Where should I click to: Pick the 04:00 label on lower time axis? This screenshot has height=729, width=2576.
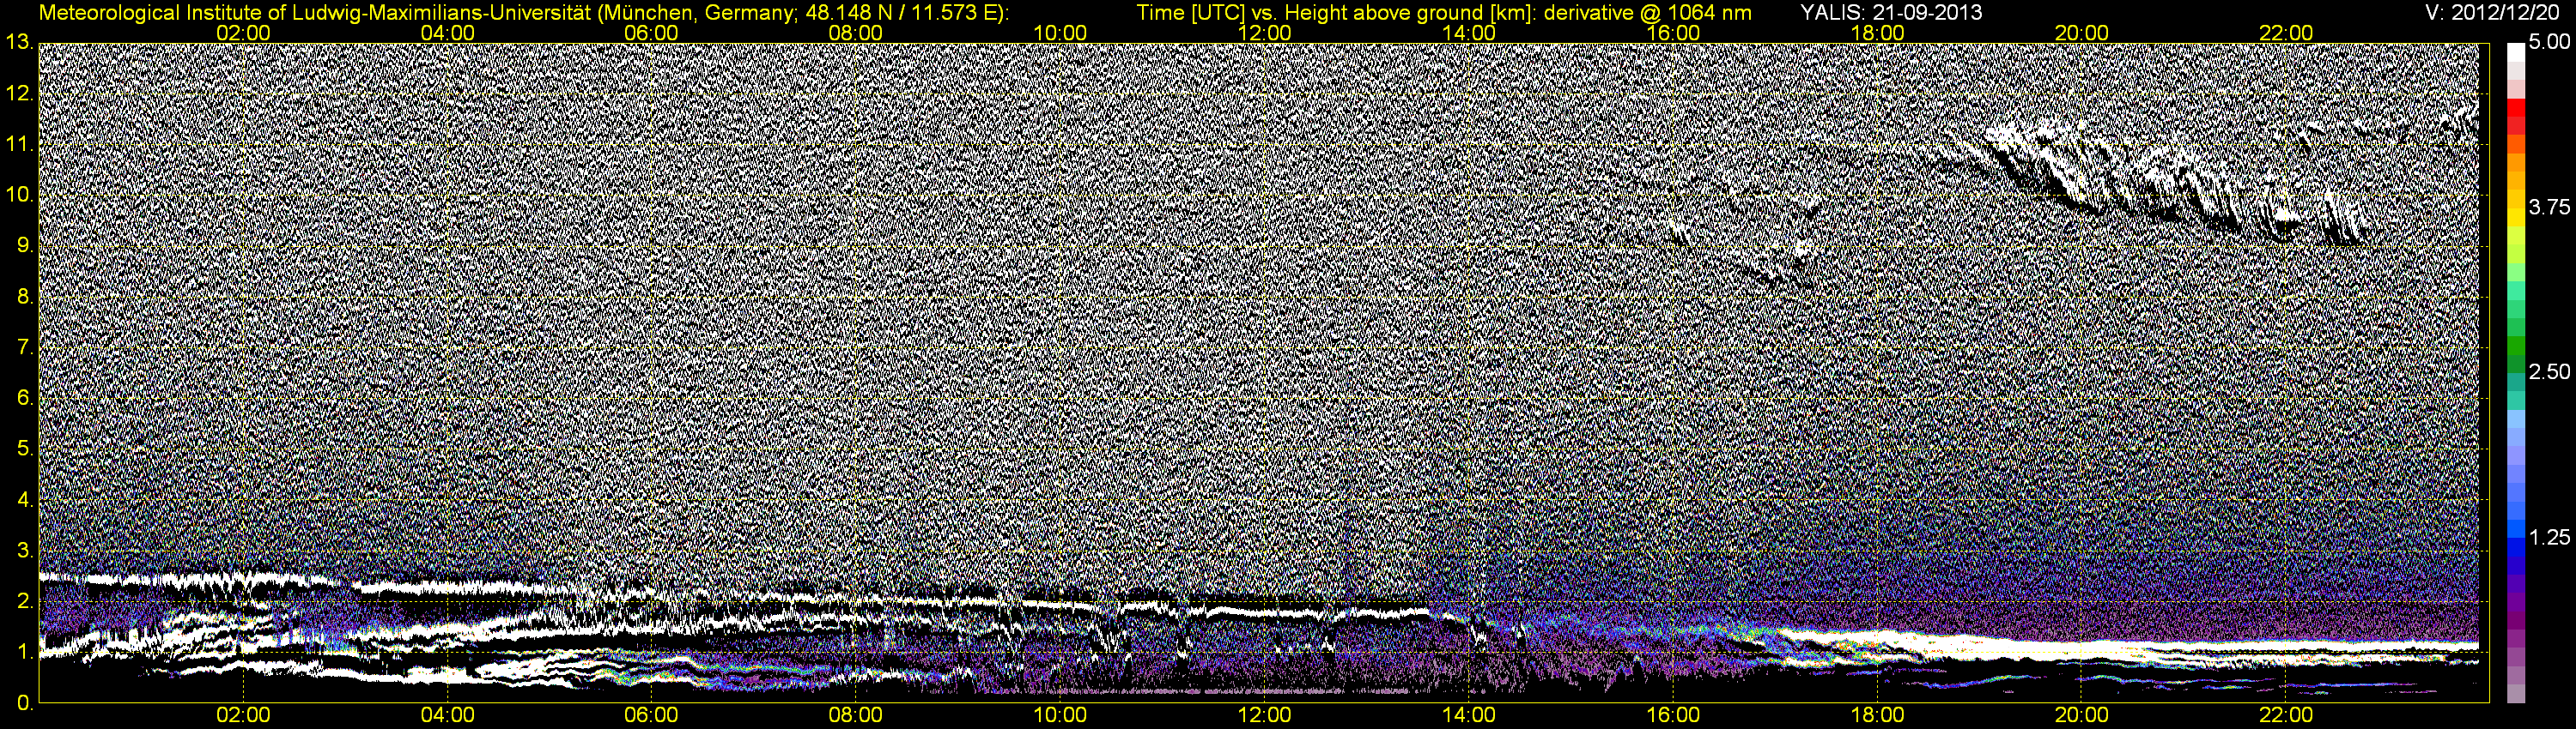(x=447, y=716)
